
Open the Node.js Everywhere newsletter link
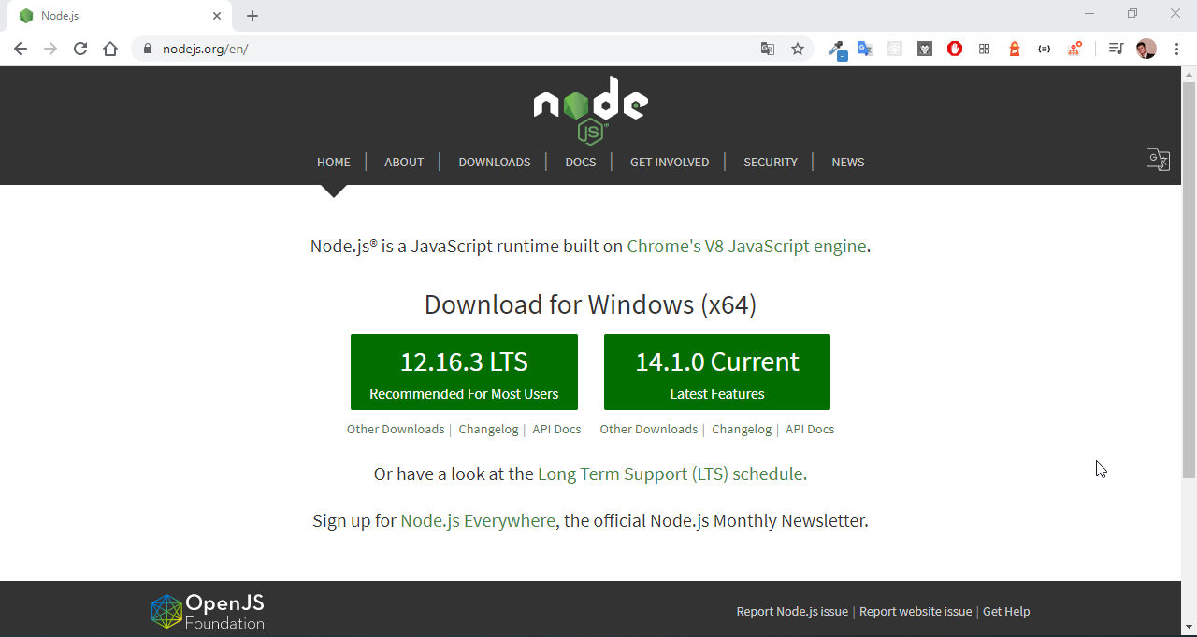tap(478, 521)
